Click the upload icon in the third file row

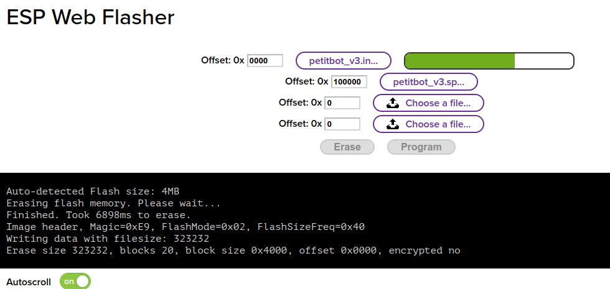pyautogui.click(x=393, y=103)
